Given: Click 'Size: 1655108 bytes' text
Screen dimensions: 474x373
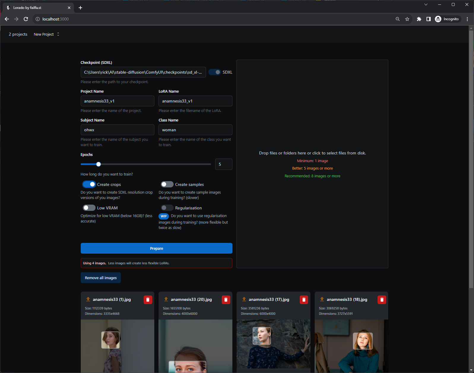Looking at the screenshot, I should click(x=177, y=308).
